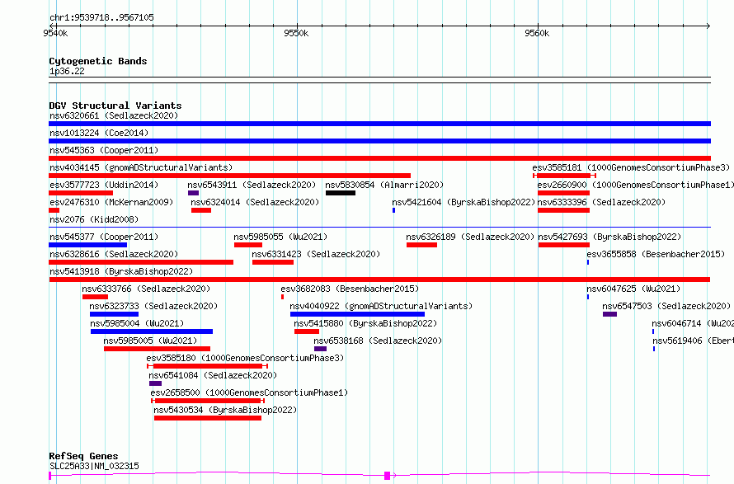Image resolution: width=734 pixels, height=484 pixels.
Task: Click nsv5421604 (ByrskaBishop2022) label
Action: tap(463, 202)
